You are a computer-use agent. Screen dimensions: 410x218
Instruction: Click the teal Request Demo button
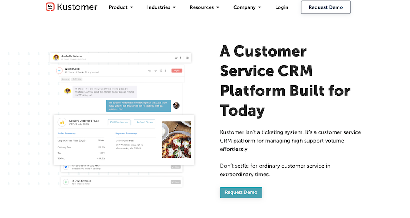[241, 192]
